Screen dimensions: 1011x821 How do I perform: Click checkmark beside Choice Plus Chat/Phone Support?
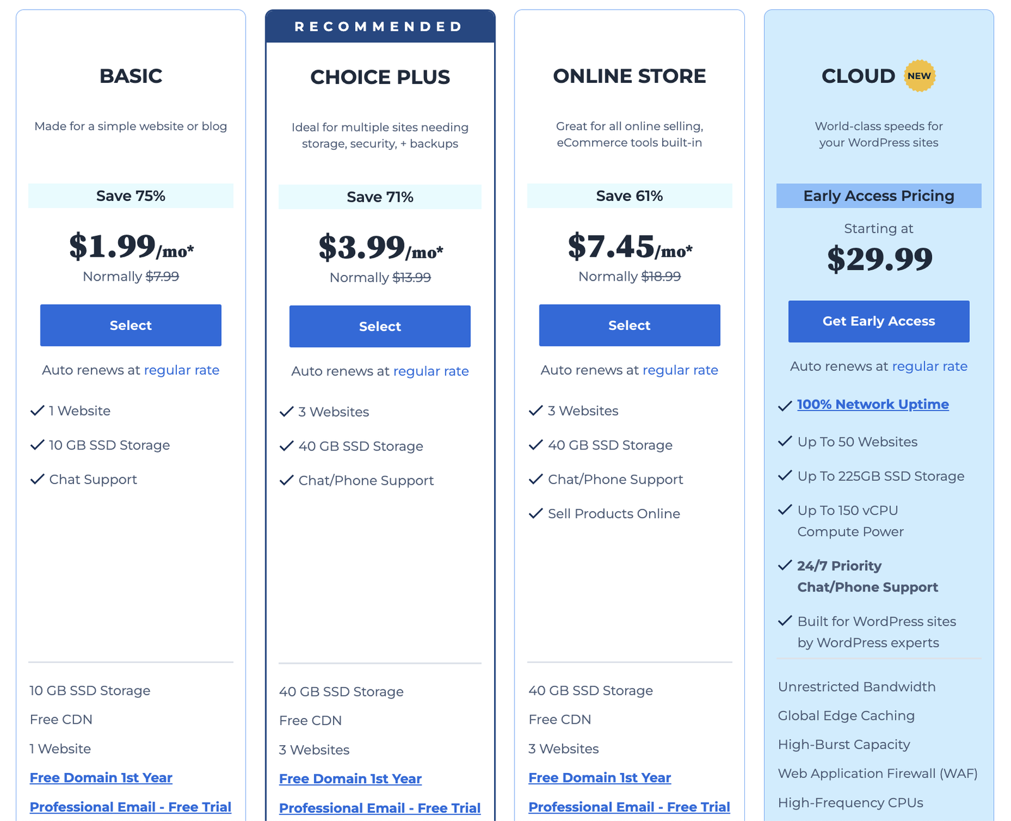pyautogui.click(x=287, y=480)
